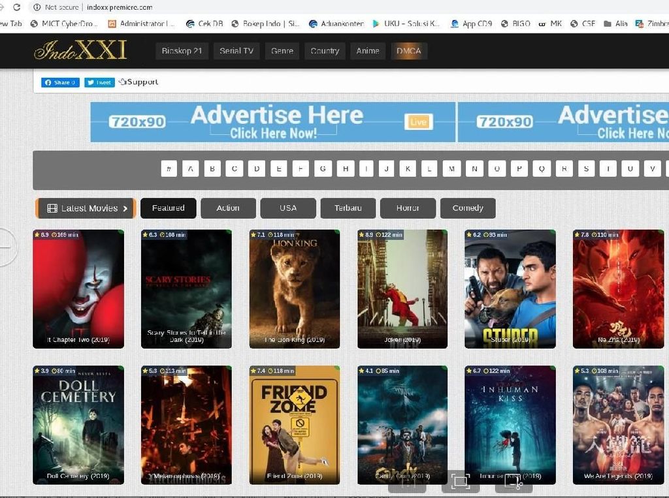The width and height of the screenshot is (669, 498).
Task: Filter movies starting with letter V
Action: click(x=653, y=169)
